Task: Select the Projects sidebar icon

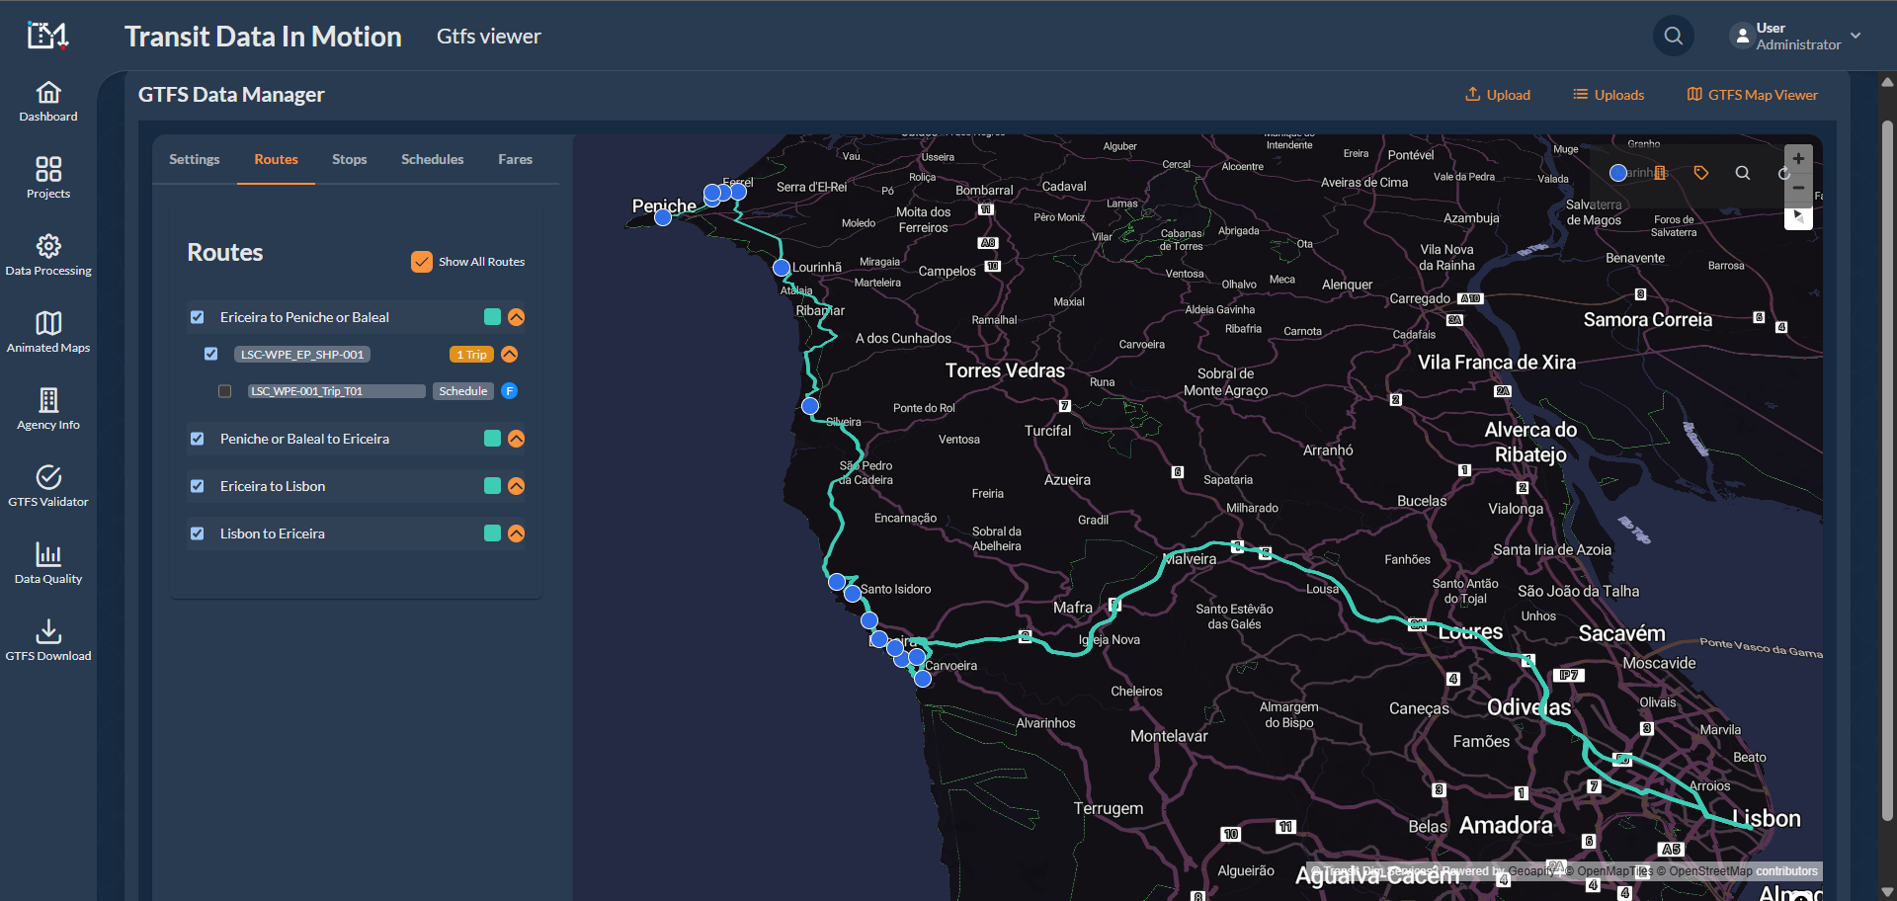Action: point(47,178)
